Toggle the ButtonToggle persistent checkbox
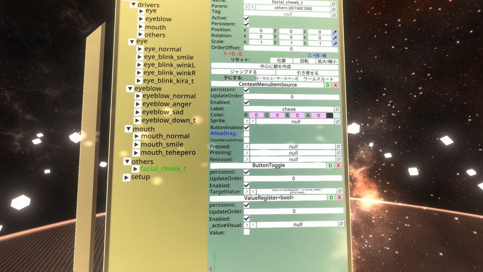 (x=247, y=172)
